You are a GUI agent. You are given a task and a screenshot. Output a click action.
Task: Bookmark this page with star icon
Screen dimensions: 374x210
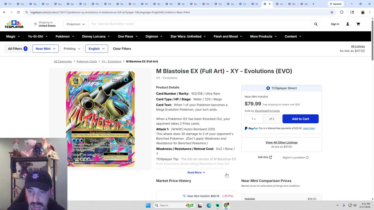332,12
